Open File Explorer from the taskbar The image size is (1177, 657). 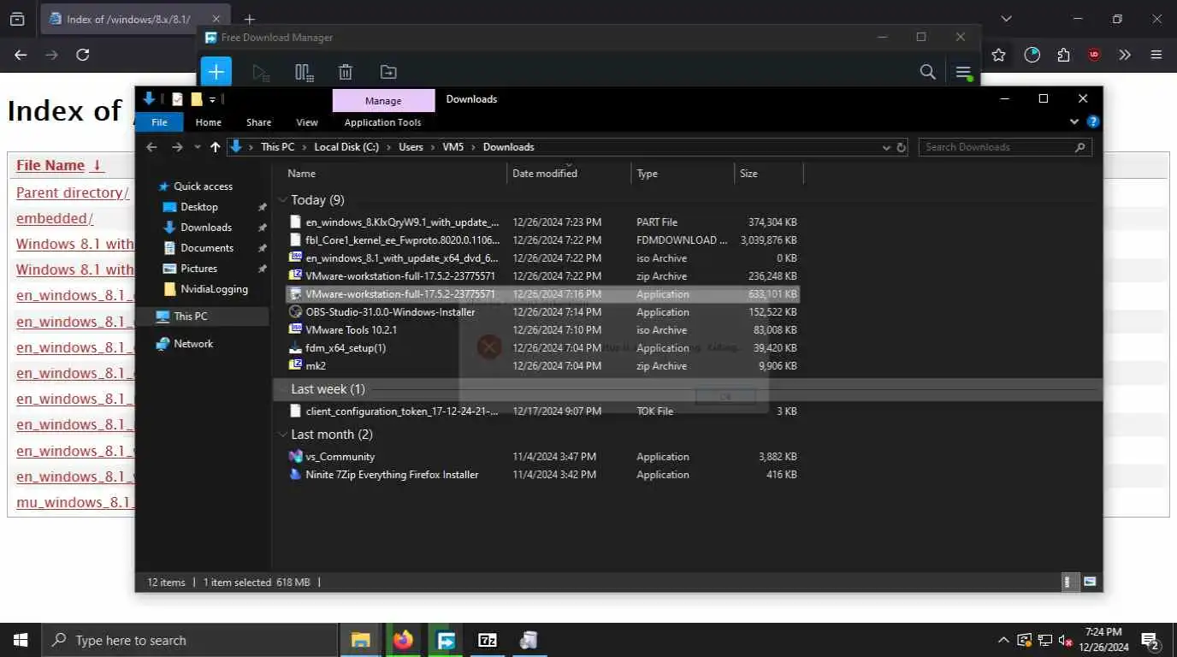[360, 640]
